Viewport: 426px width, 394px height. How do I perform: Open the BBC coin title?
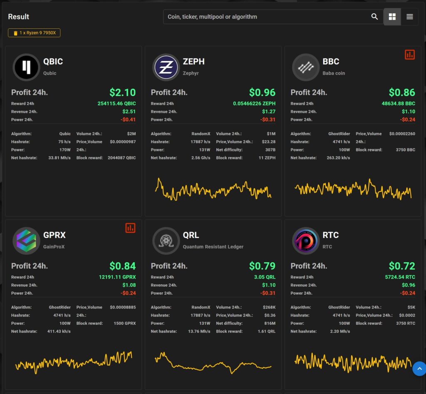pyautogui.click(x=331, y=62)
